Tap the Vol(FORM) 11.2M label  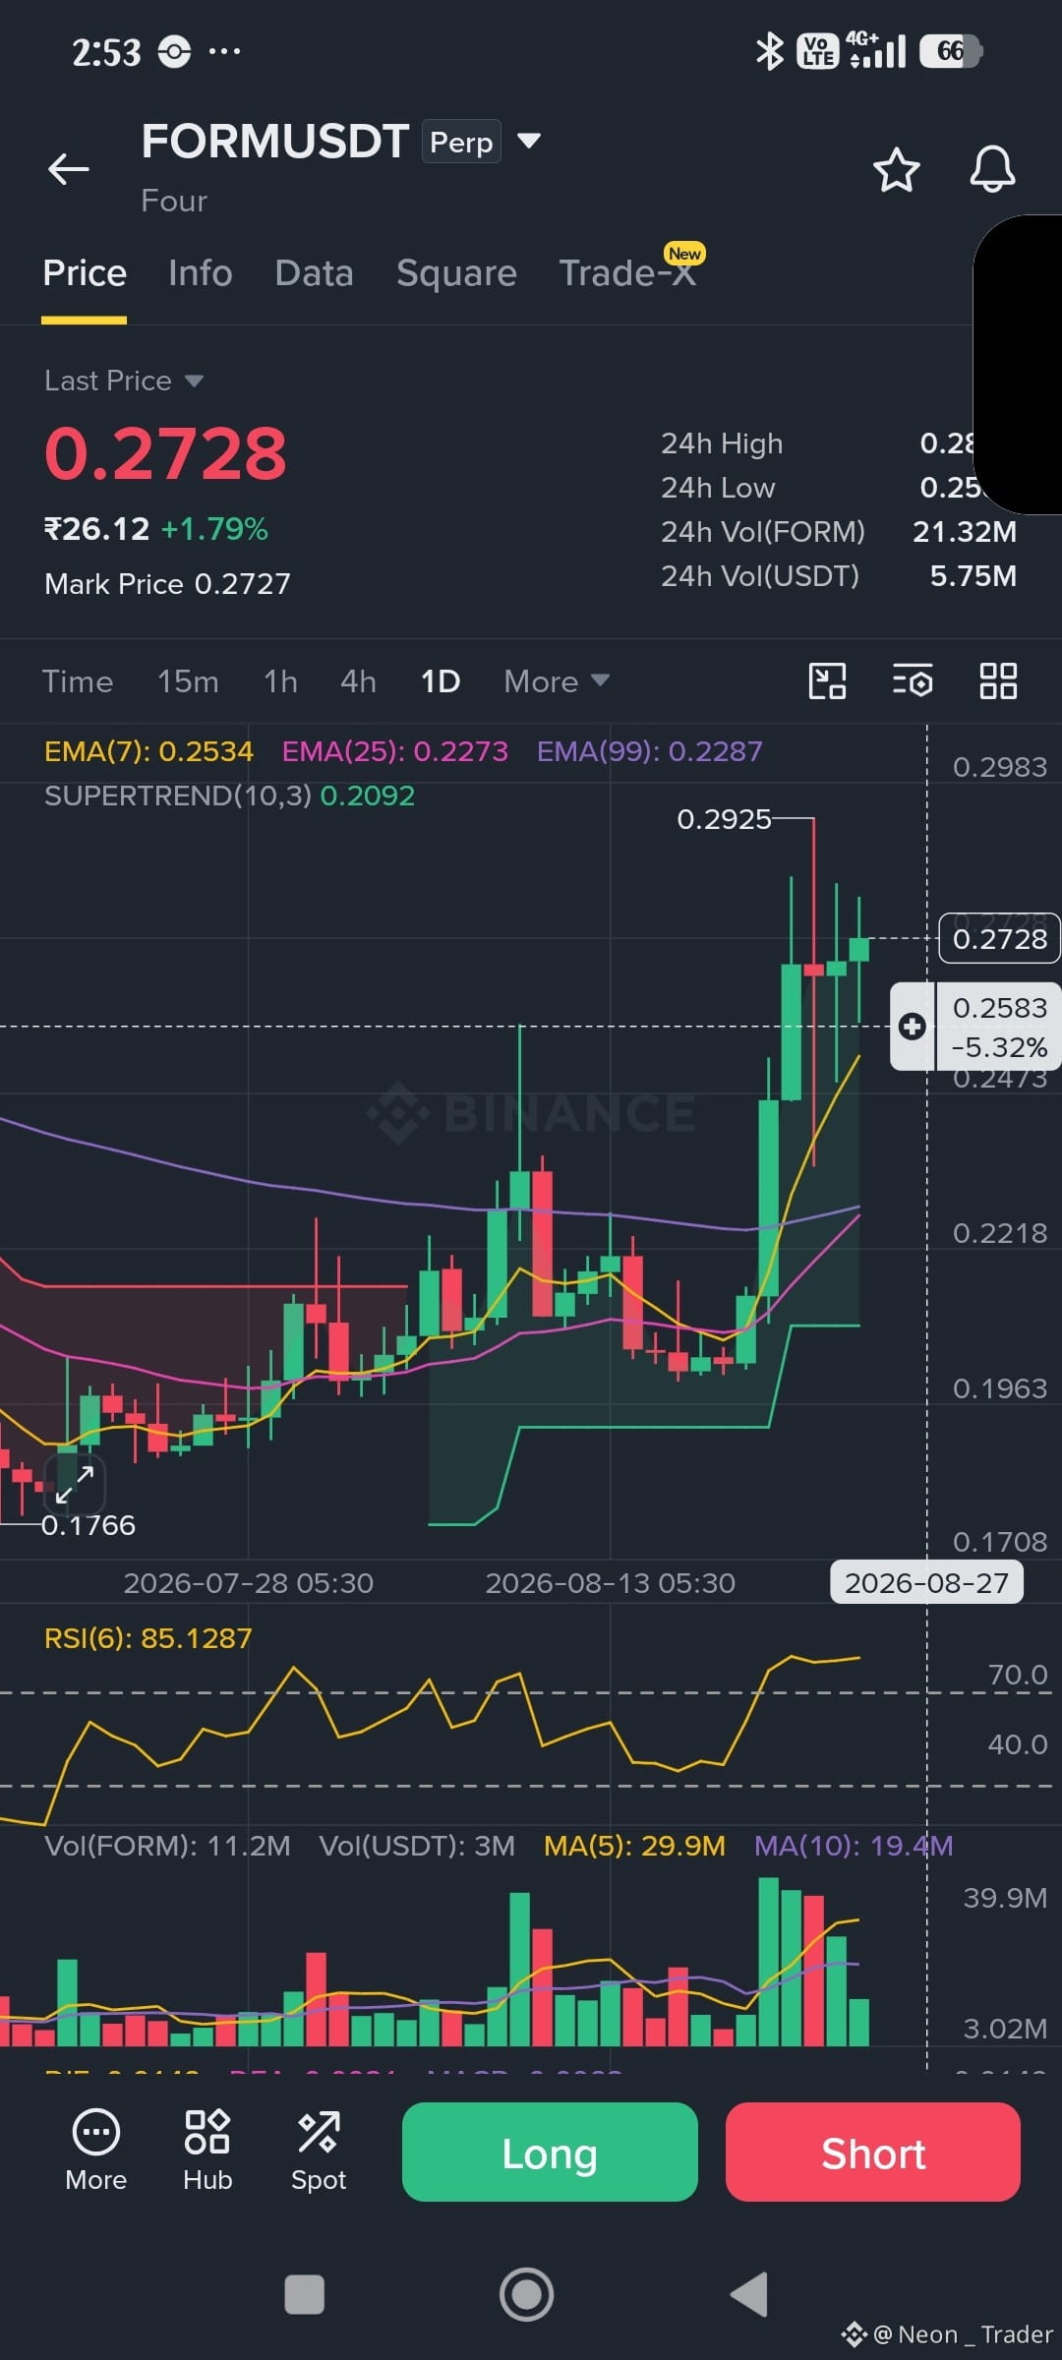pyautogui.click(x=167, y=1846)
